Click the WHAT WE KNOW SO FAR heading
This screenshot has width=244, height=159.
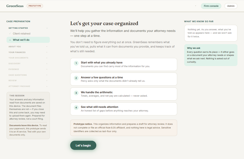click(199, 21)
